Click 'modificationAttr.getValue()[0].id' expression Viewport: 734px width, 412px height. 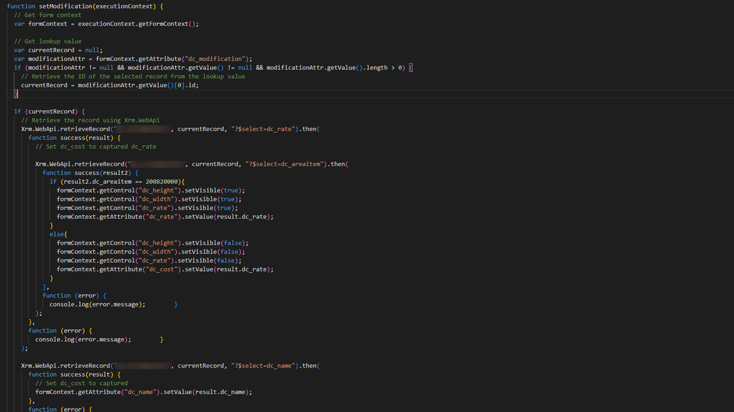(x=136, y=85)
